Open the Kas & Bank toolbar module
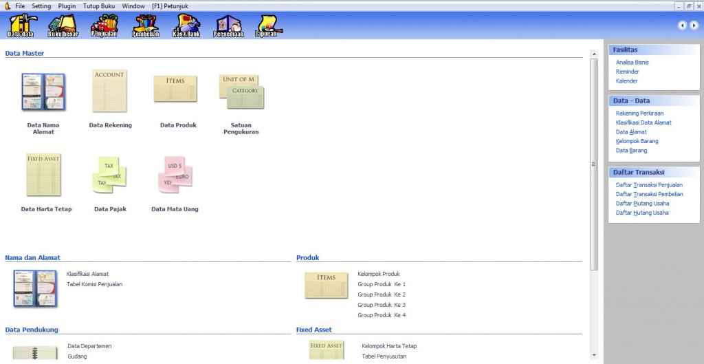 186,25
